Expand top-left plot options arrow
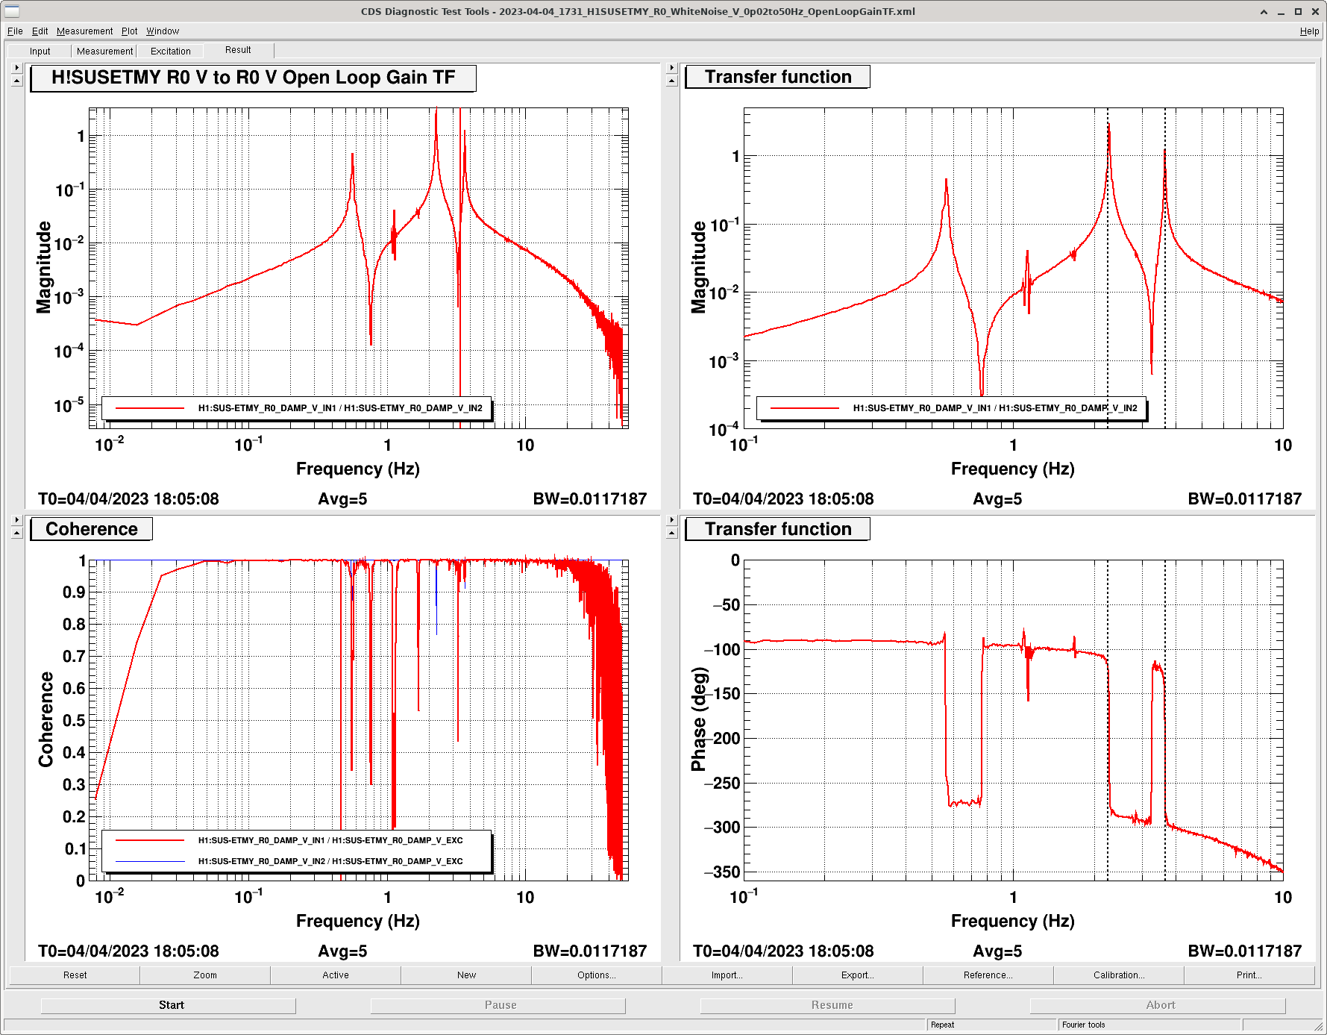Image resolution: width=1327 pixels, height=1035 pixels. pos(17,68)
